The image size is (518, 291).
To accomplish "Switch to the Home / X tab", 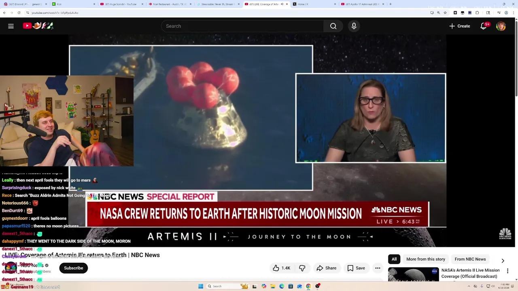I will click(314, 4).
